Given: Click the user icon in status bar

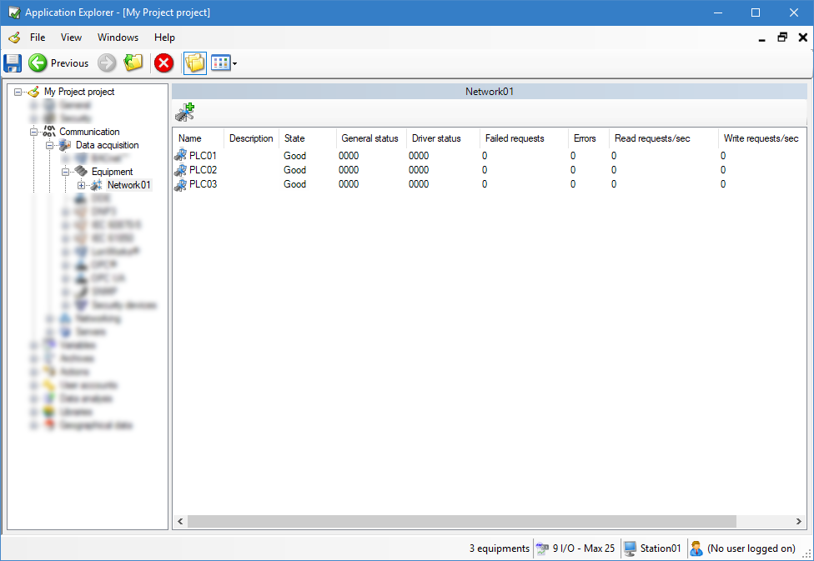Looking at the screenshot, I should pos(696,548).
